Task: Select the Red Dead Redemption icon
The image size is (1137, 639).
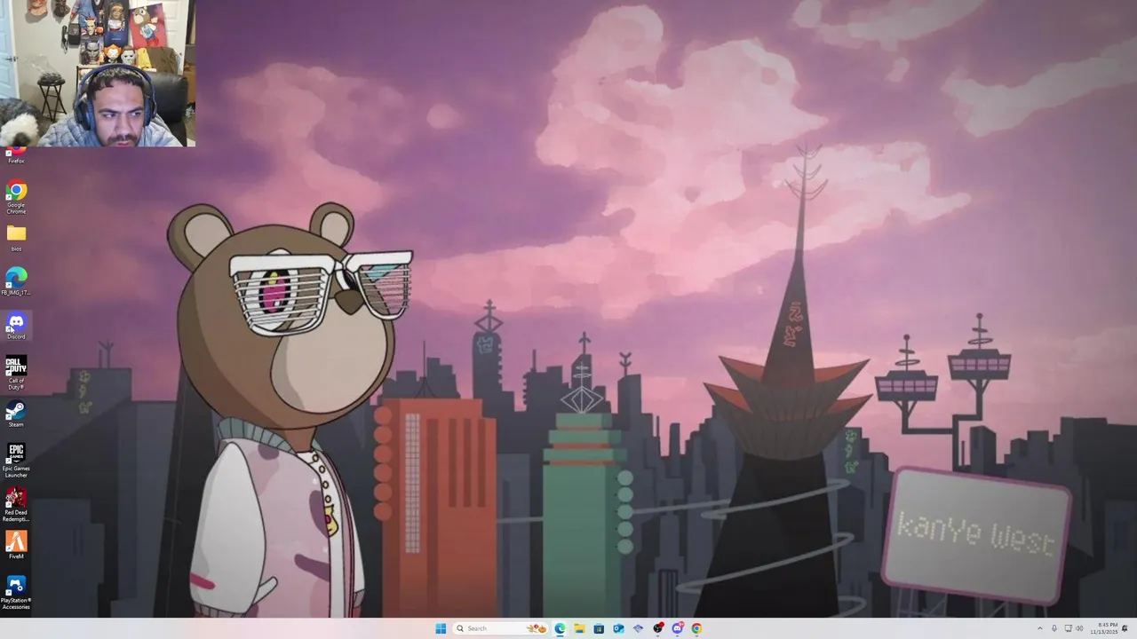Action: (16, 504)
